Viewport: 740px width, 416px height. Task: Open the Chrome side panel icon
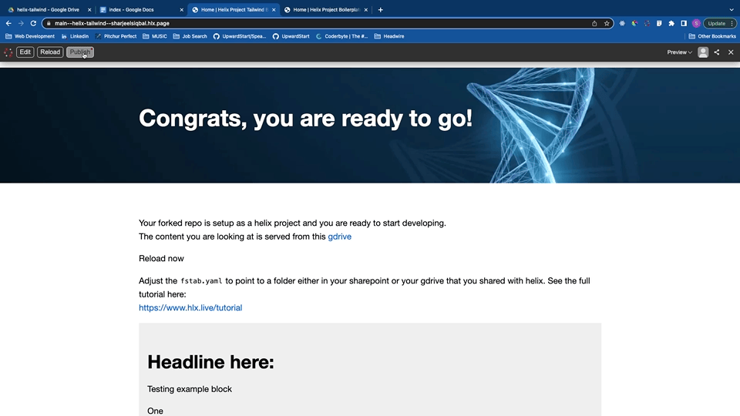(x=684, y=23)
